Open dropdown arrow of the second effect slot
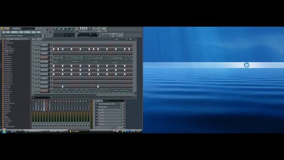 96,107
